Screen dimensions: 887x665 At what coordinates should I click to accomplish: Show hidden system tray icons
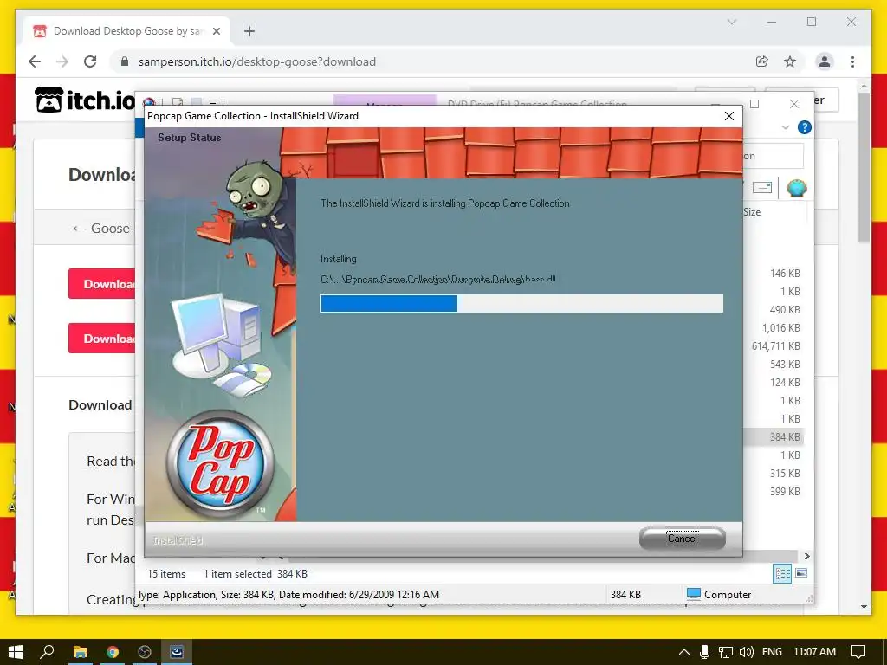pos(684,652)
